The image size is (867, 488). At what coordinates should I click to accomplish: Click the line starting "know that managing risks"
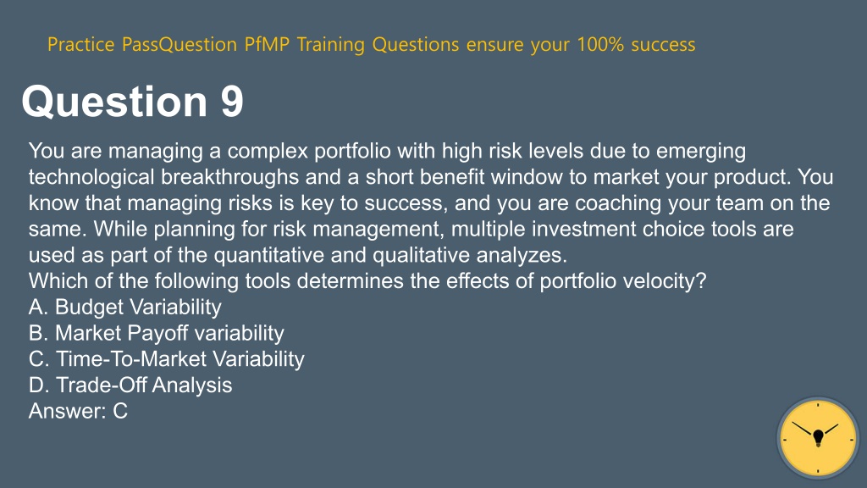[429, 203]
